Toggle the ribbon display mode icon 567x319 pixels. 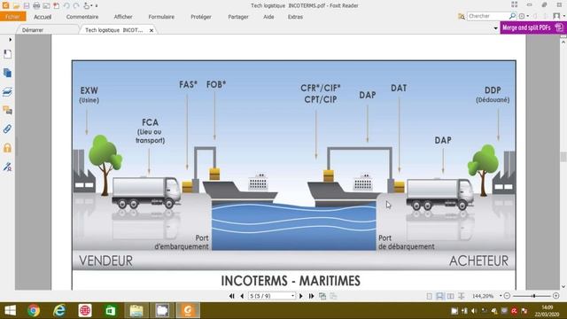coord(515,4)
